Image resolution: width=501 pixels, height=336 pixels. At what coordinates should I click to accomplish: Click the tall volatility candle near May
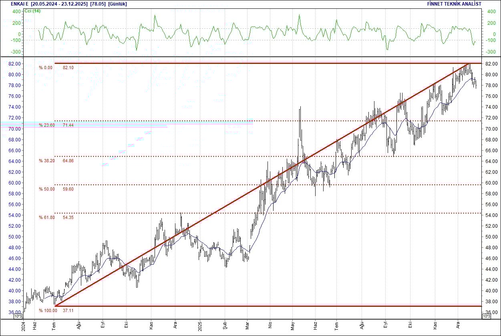point(300,120)
